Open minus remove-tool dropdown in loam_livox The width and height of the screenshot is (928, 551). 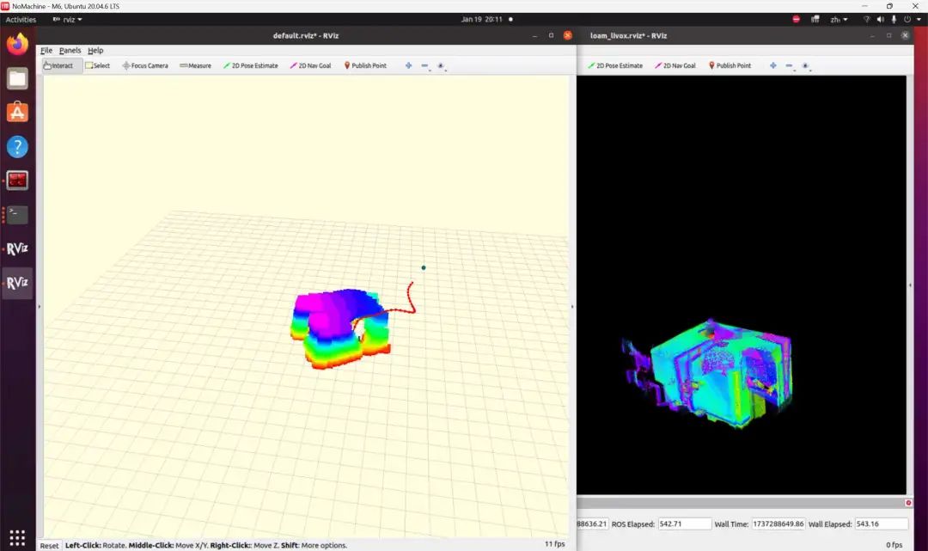[790, 65]
